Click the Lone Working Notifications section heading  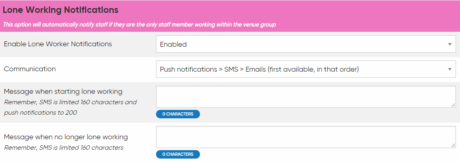60,10
